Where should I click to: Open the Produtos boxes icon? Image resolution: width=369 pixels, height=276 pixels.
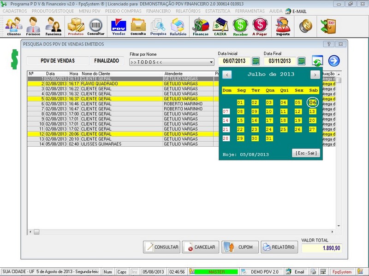[76, 27]
